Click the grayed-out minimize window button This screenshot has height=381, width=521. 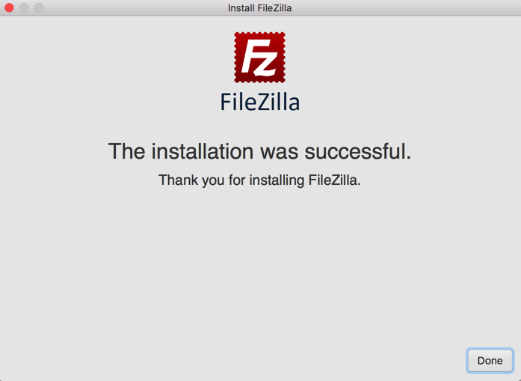tap(24, 7)
